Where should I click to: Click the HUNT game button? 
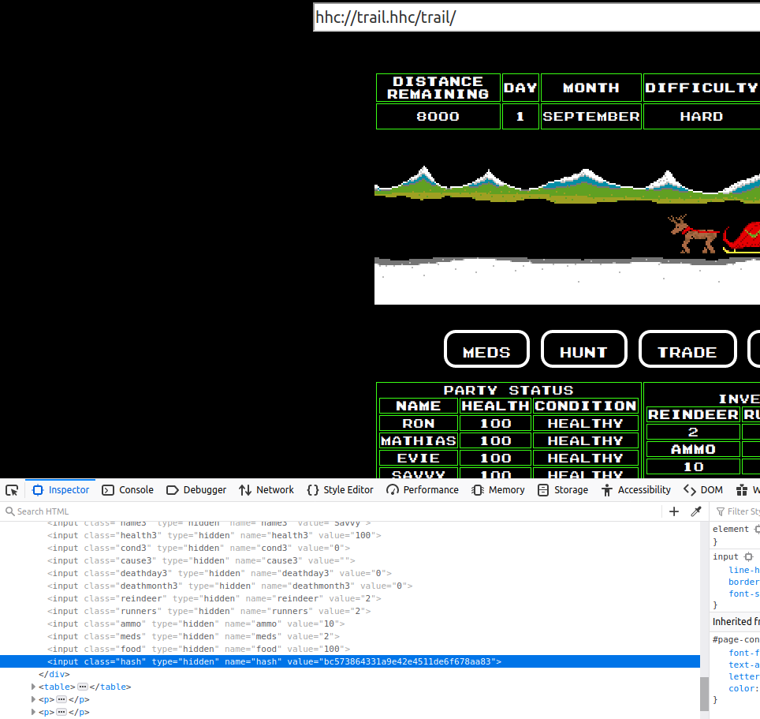(584, 350)
